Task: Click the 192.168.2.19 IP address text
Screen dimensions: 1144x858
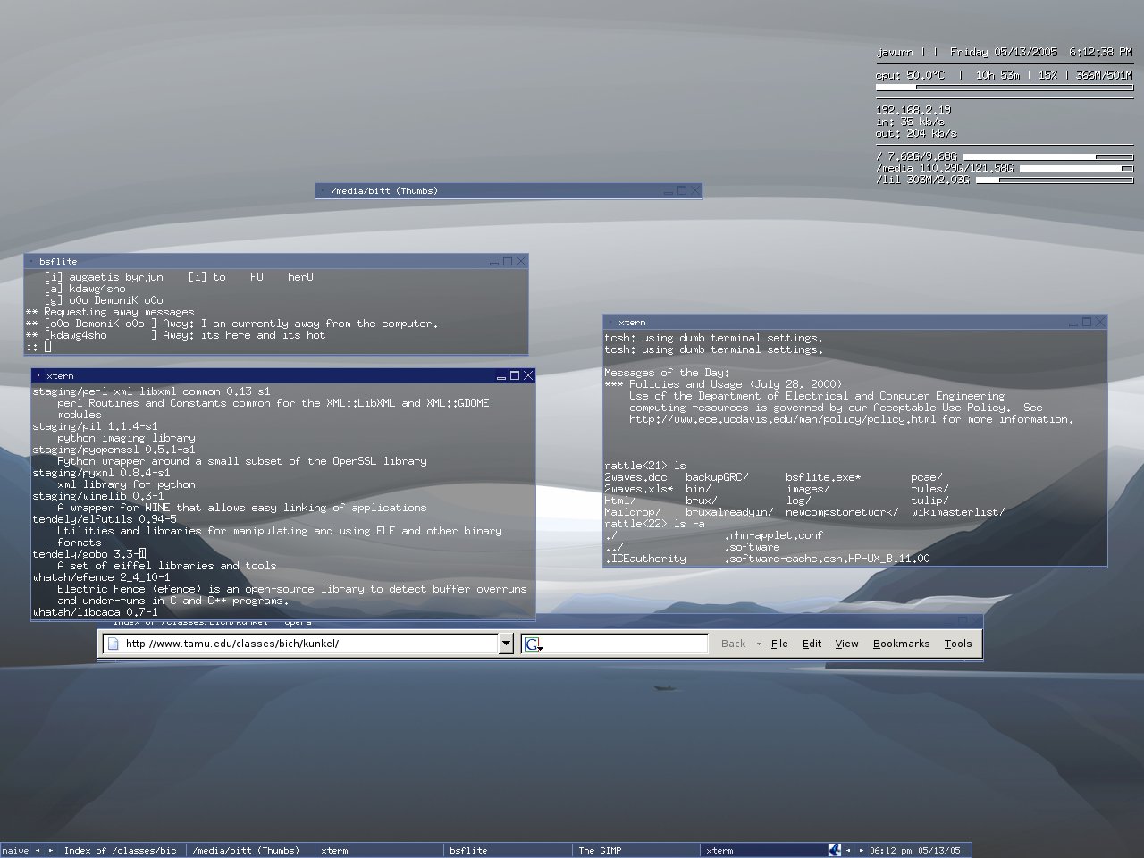Action: (x=913, y=110)
